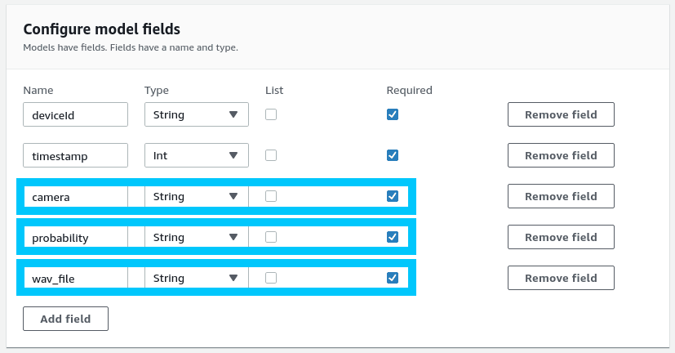Clear Required checkbox for wav_file
This screenshot has height=353, width=675.
393,278
